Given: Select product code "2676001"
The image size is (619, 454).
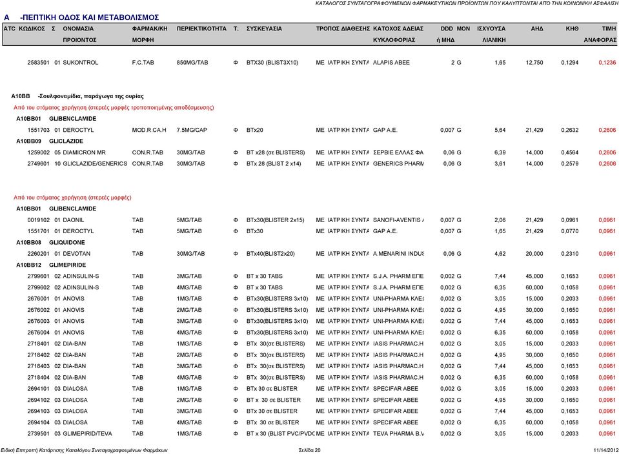Looking at the screenshot, I should point(38,299).
